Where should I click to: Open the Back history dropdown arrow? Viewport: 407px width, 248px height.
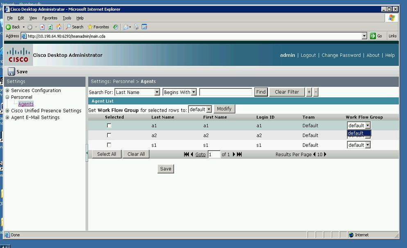(24, 27)
